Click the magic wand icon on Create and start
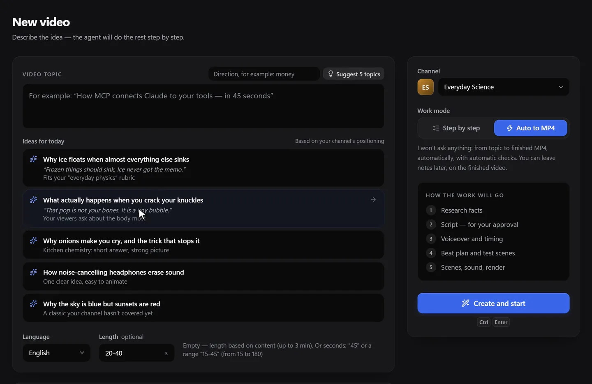592x384 pixels. point(465,303)
